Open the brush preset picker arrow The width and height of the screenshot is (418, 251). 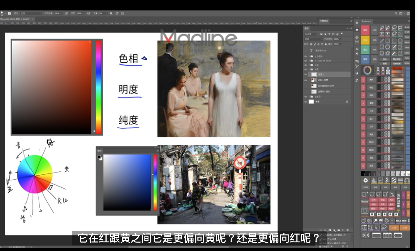point(5,14)
